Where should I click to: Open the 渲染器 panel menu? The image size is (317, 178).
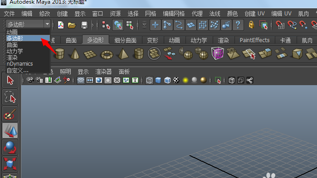click(x=103, y=72)
